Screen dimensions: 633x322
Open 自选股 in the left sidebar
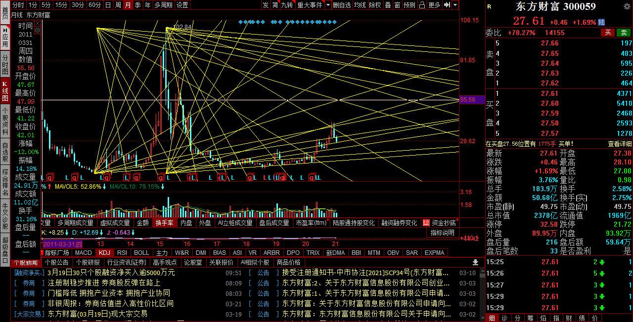(x=5, y=152)
